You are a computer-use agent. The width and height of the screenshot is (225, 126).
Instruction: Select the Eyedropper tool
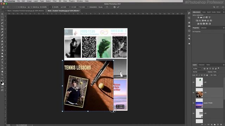pos(2,32)
